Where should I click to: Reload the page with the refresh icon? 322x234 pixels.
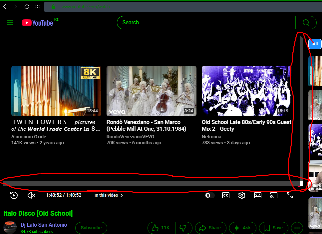pos(27,7)
